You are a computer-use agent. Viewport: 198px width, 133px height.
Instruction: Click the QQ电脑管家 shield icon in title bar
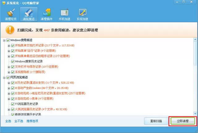click(x=4, y=3)
